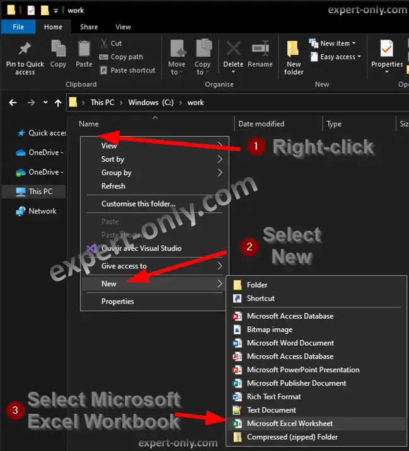The height and width of the screenshot is (451, 409).
Task: Open the Quick Access Toolbar customize arrow
Action: coord(55,11)
